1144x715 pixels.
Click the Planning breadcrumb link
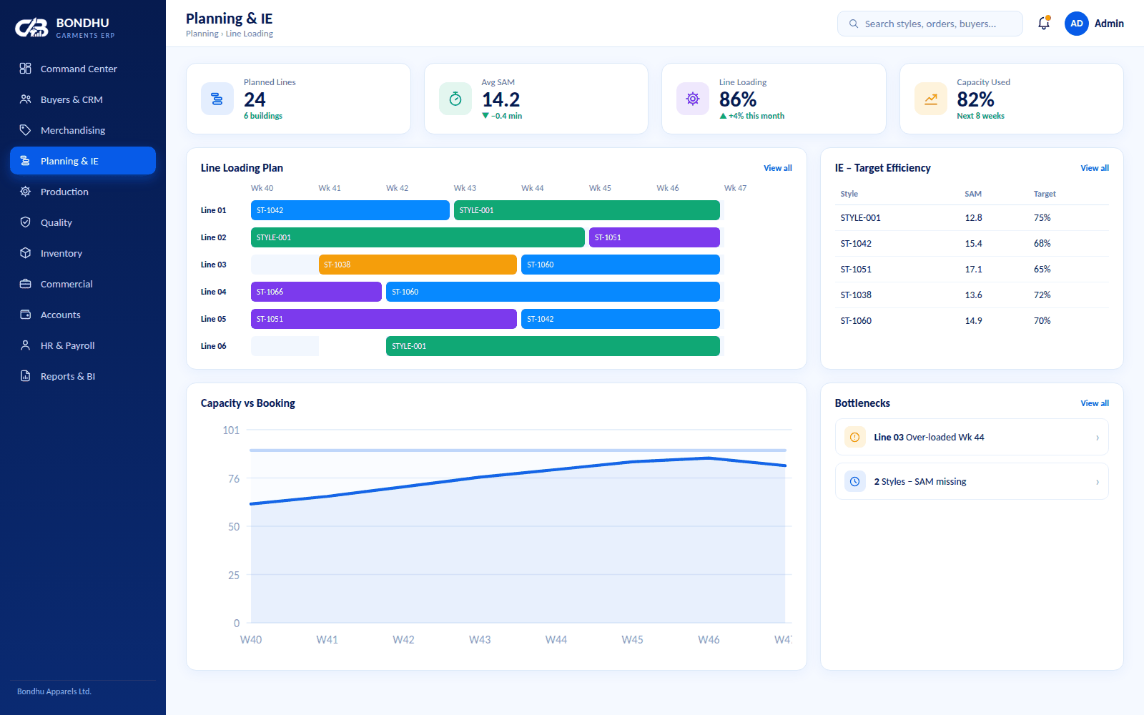point(202,34)
